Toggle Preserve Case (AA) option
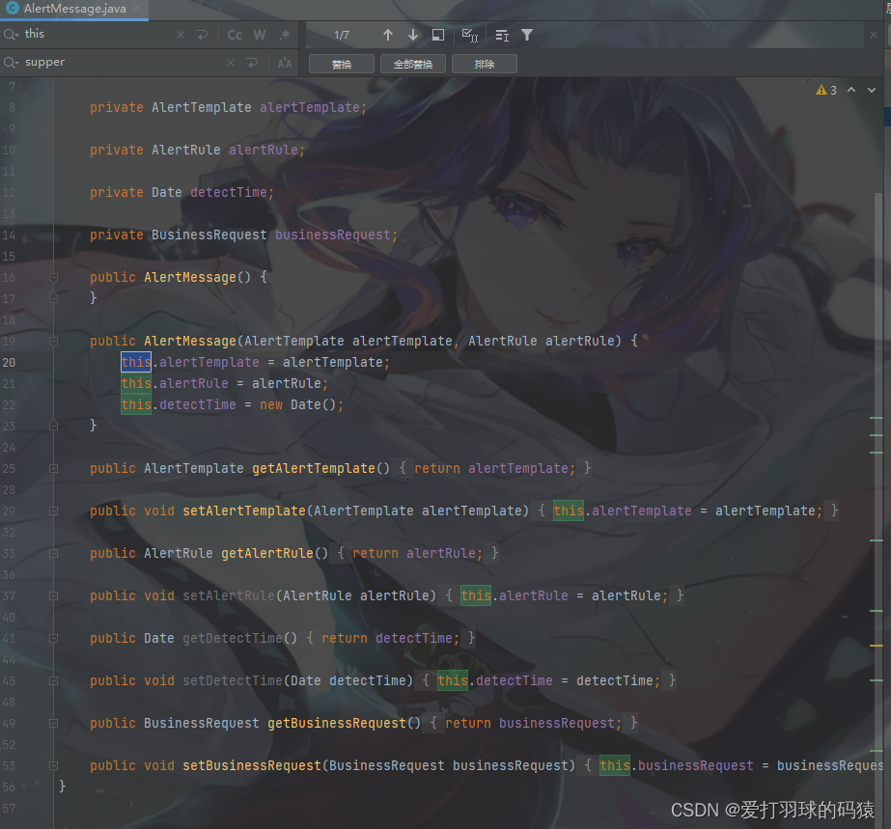891x829 pixels. (x=285, y=64)
